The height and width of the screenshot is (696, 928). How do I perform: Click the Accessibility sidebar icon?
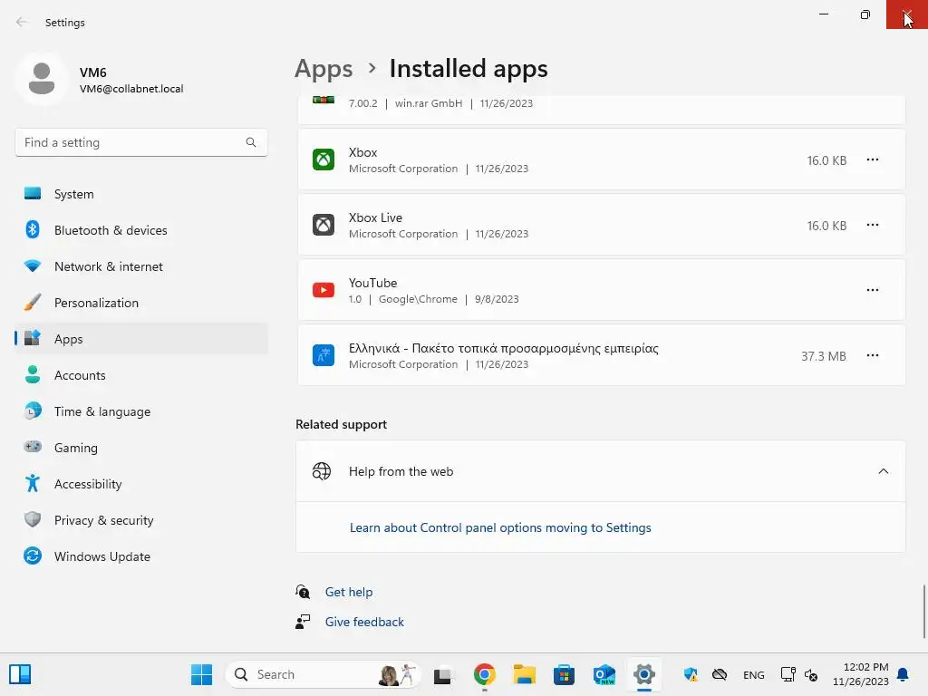[33, 484]
